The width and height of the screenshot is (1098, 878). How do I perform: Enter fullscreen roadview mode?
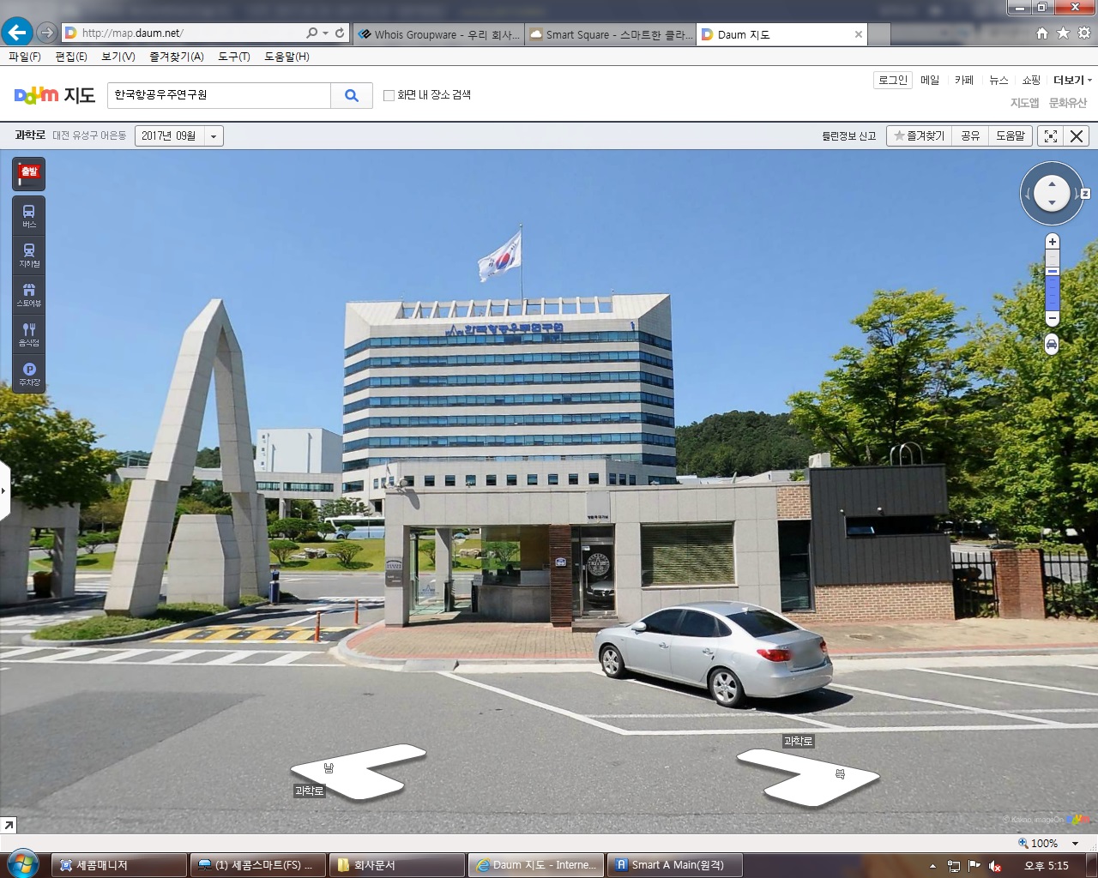click(x=1050, y=135)
